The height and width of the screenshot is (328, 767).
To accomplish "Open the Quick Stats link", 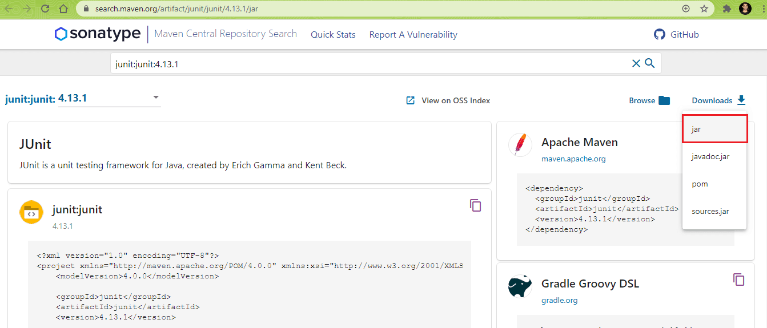I will tap(333, 35).
